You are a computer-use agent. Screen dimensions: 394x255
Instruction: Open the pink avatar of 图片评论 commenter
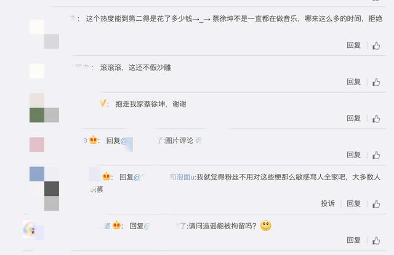point(37,144)
